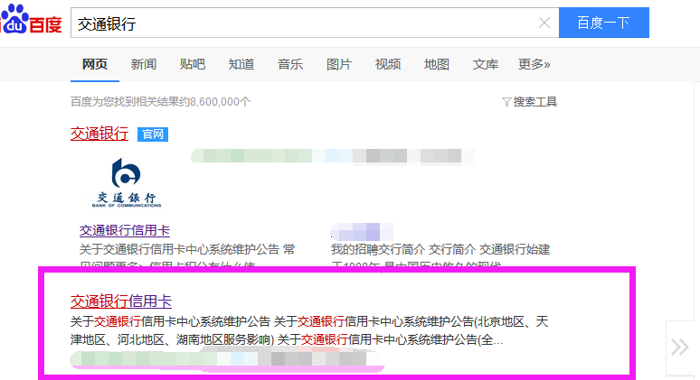Screen dimensions: 700x380
Task: Open the 交通银行信用卡 result title in the highlighted box
Action: click(121, 301)
